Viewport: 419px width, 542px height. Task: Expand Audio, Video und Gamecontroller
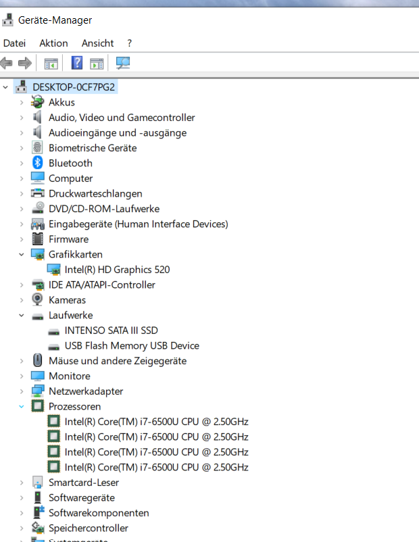(22, 118)
